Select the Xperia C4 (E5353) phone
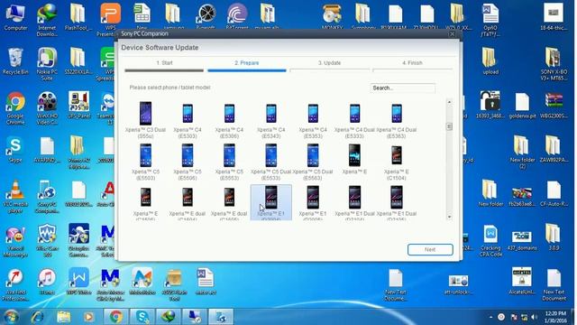 click(313, 120)
